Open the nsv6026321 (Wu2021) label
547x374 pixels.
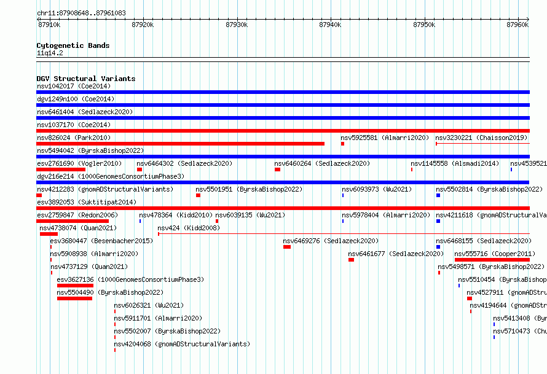149,305
